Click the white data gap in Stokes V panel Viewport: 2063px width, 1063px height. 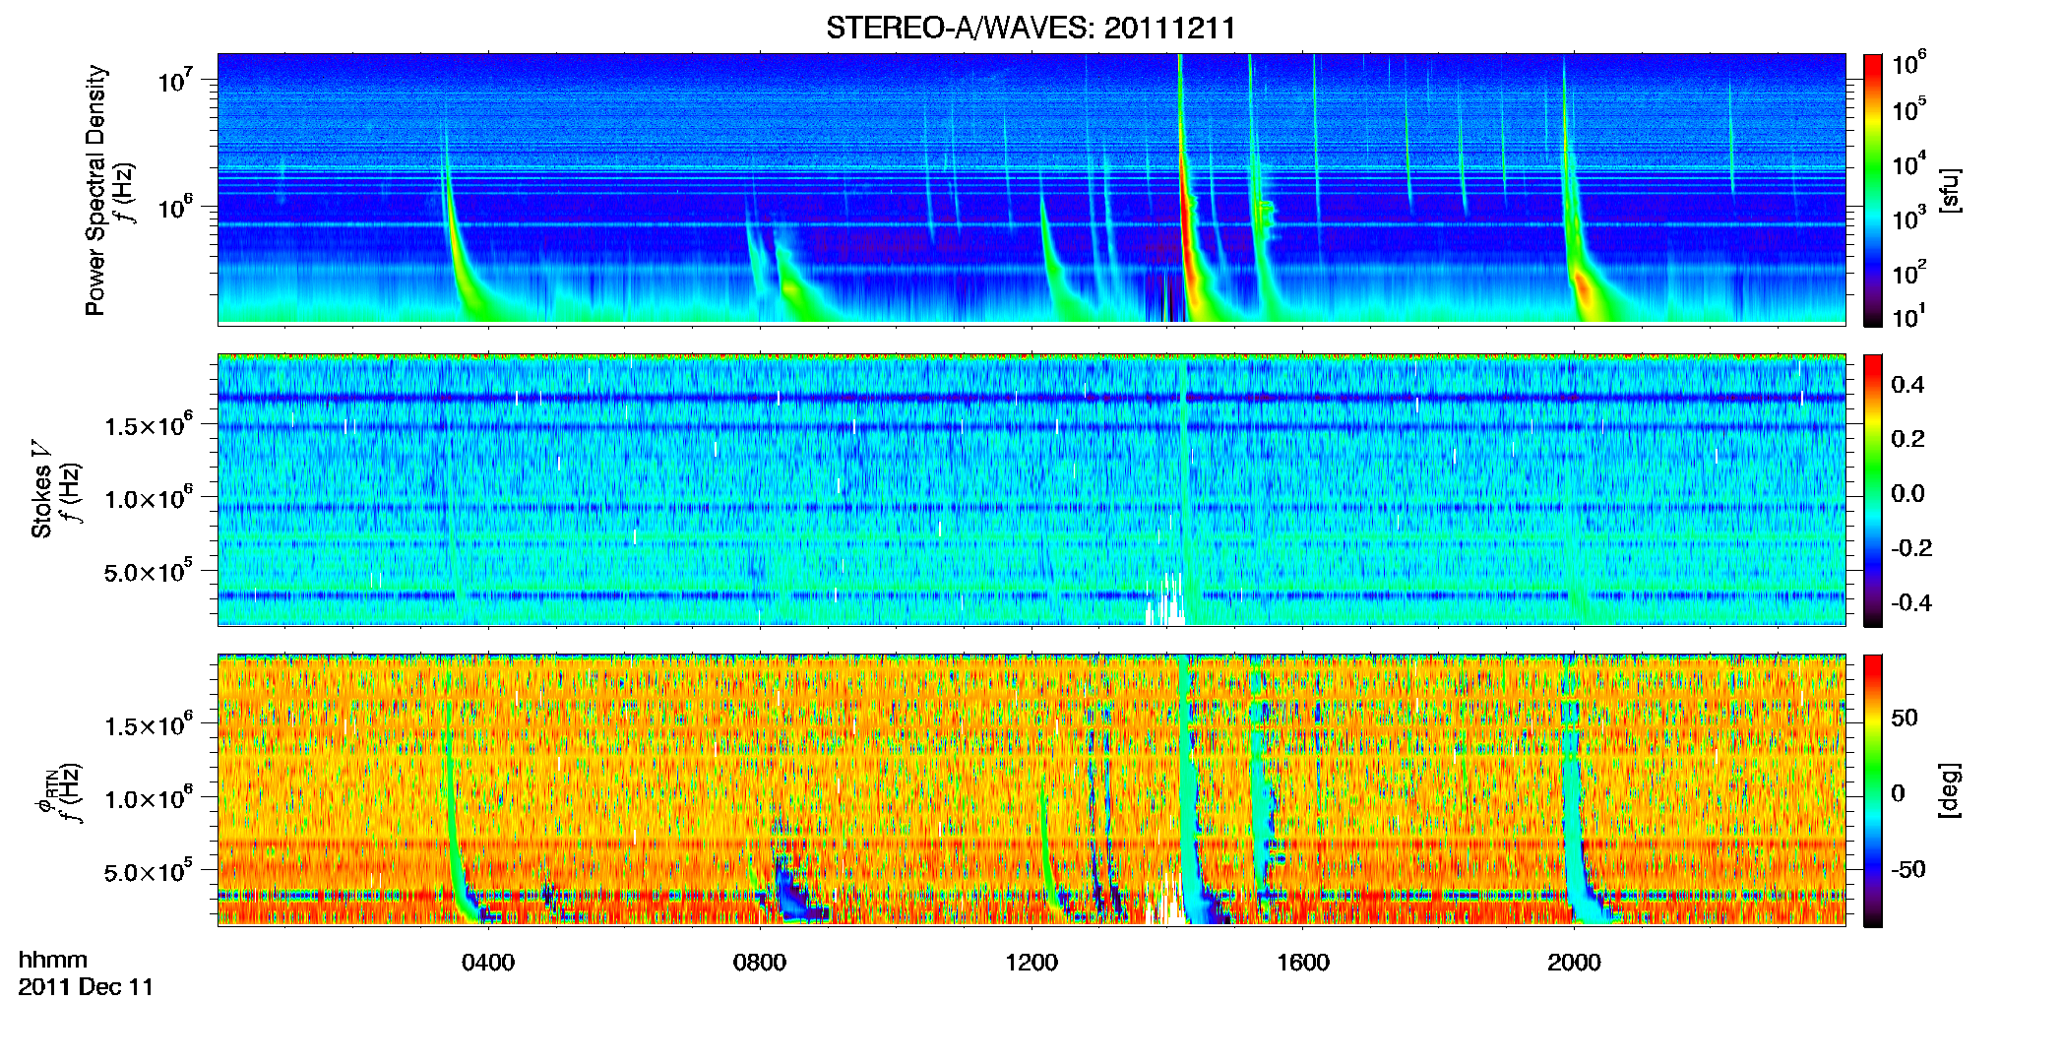coord(1167,600)
